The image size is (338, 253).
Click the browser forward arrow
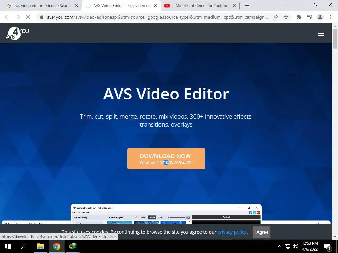(x=18, y=17)
